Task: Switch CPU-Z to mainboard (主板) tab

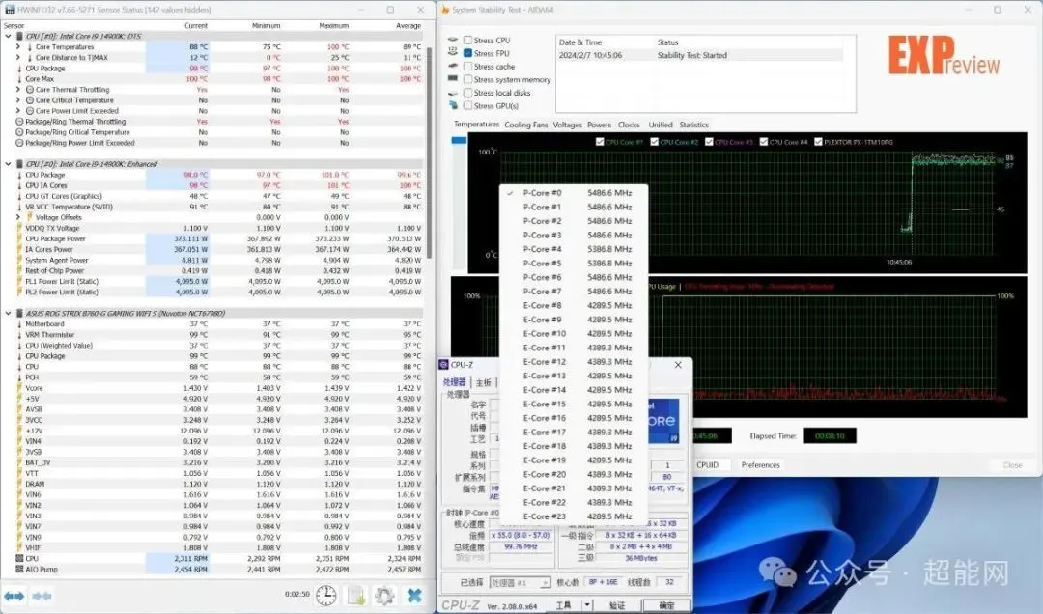Action: 484,382
